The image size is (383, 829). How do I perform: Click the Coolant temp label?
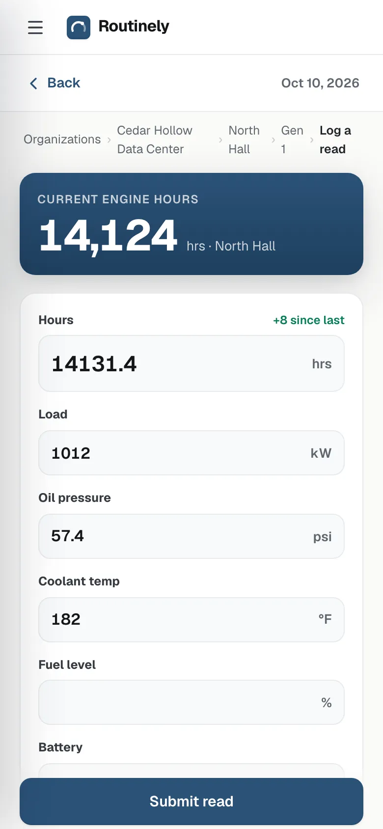click(x=79, y=581)
